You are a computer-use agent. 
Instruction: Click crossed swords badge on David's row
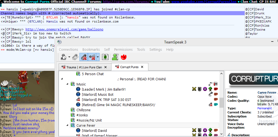click(194, 130)
